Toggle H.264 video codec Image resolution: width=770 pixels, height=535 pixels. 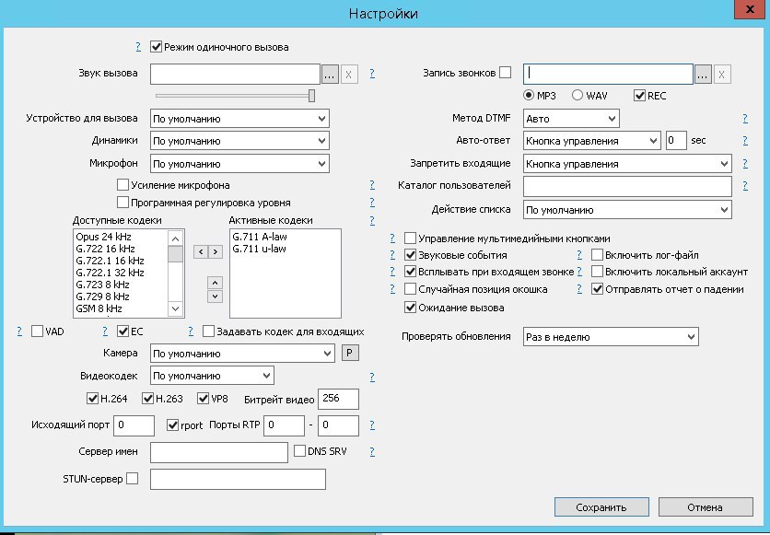pos(92,398)
